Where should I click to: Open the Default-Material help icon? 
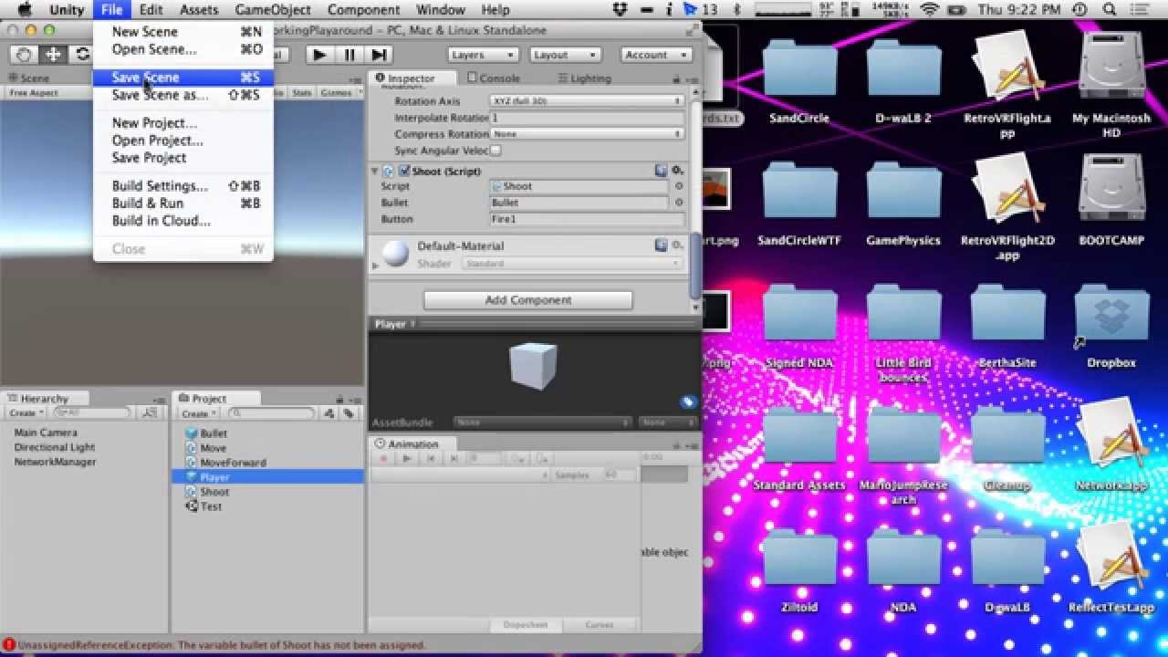[x=661, y=245]
